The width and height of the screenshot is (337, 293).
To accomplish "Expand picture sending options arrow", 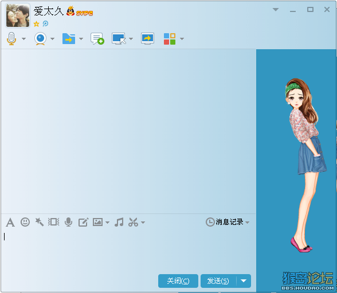I will (x=107, y=223).
